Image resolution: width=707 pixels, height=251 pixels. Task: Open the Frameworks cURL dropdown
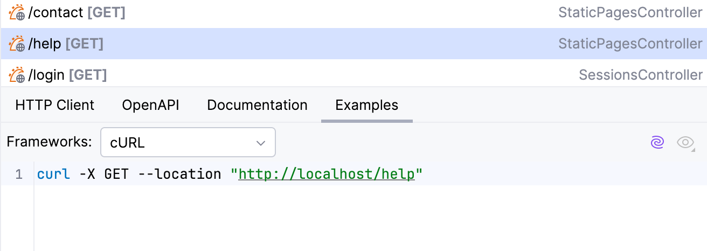(x=188, y=143)
